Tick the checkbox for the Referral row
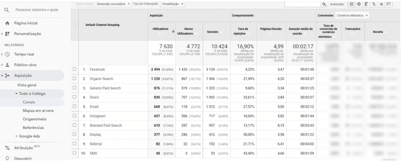Screen dimensions: 401x162 pyautogui.click(x=74, y=144)
